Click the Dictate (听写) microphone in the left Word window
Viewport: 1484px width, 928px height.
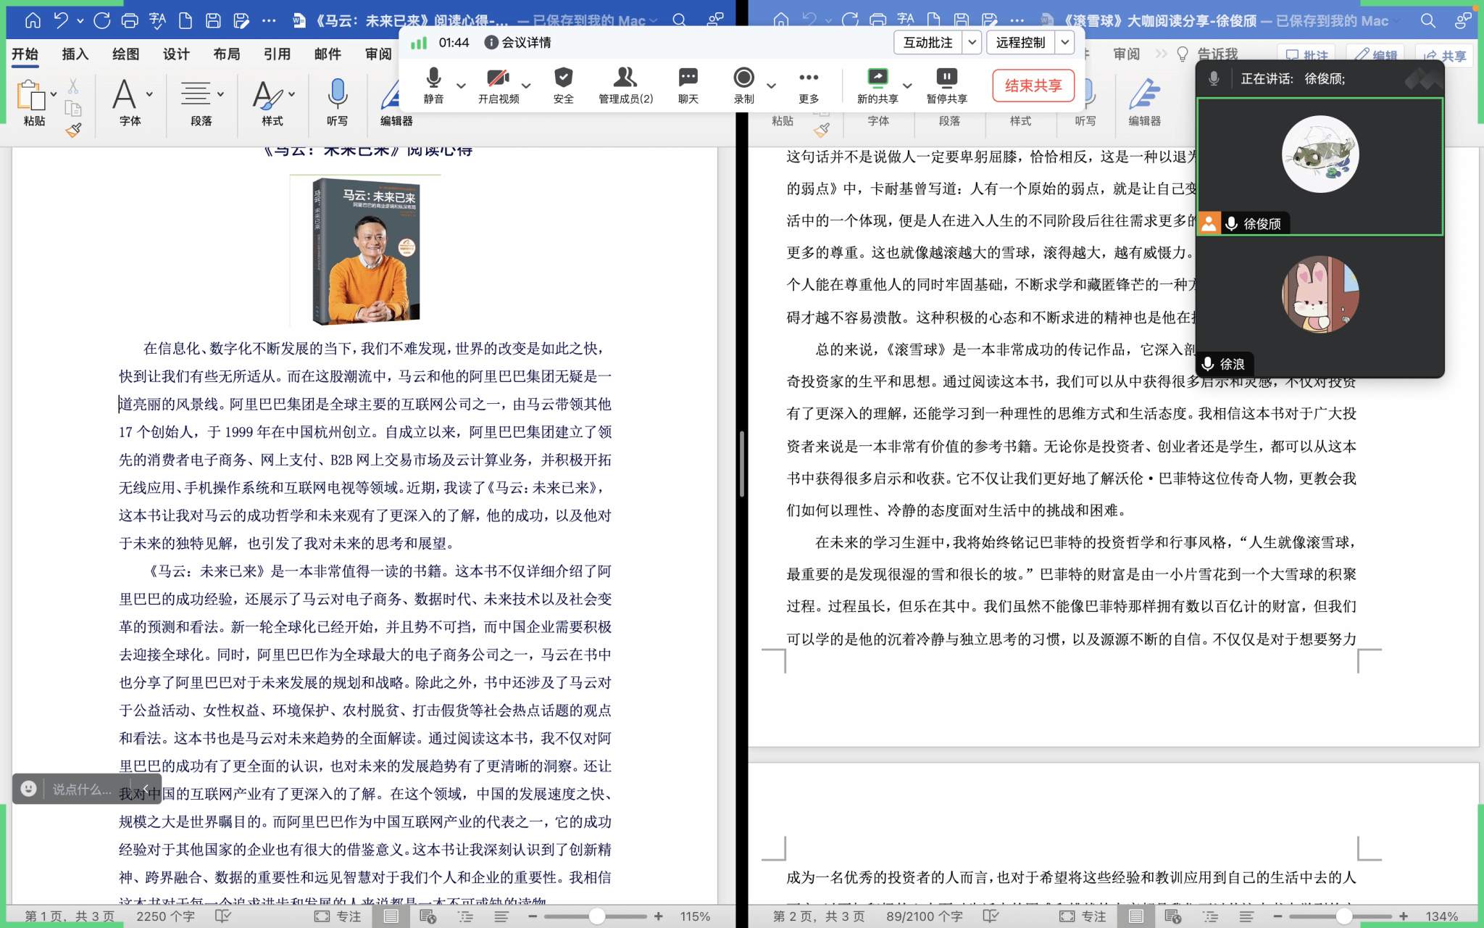(x=337, y=102)
